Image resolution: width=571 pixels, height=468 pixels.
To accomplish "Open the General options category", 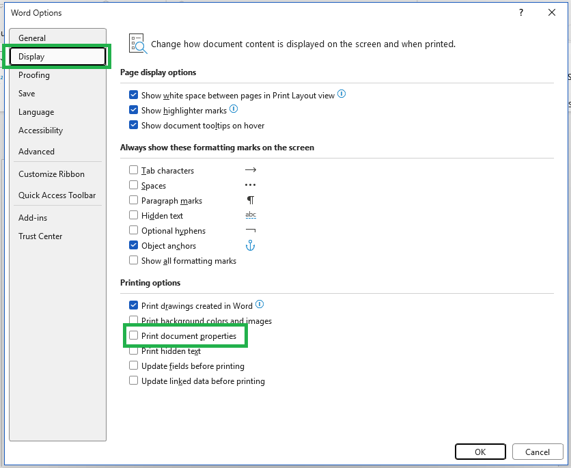I will coord(57,38).
